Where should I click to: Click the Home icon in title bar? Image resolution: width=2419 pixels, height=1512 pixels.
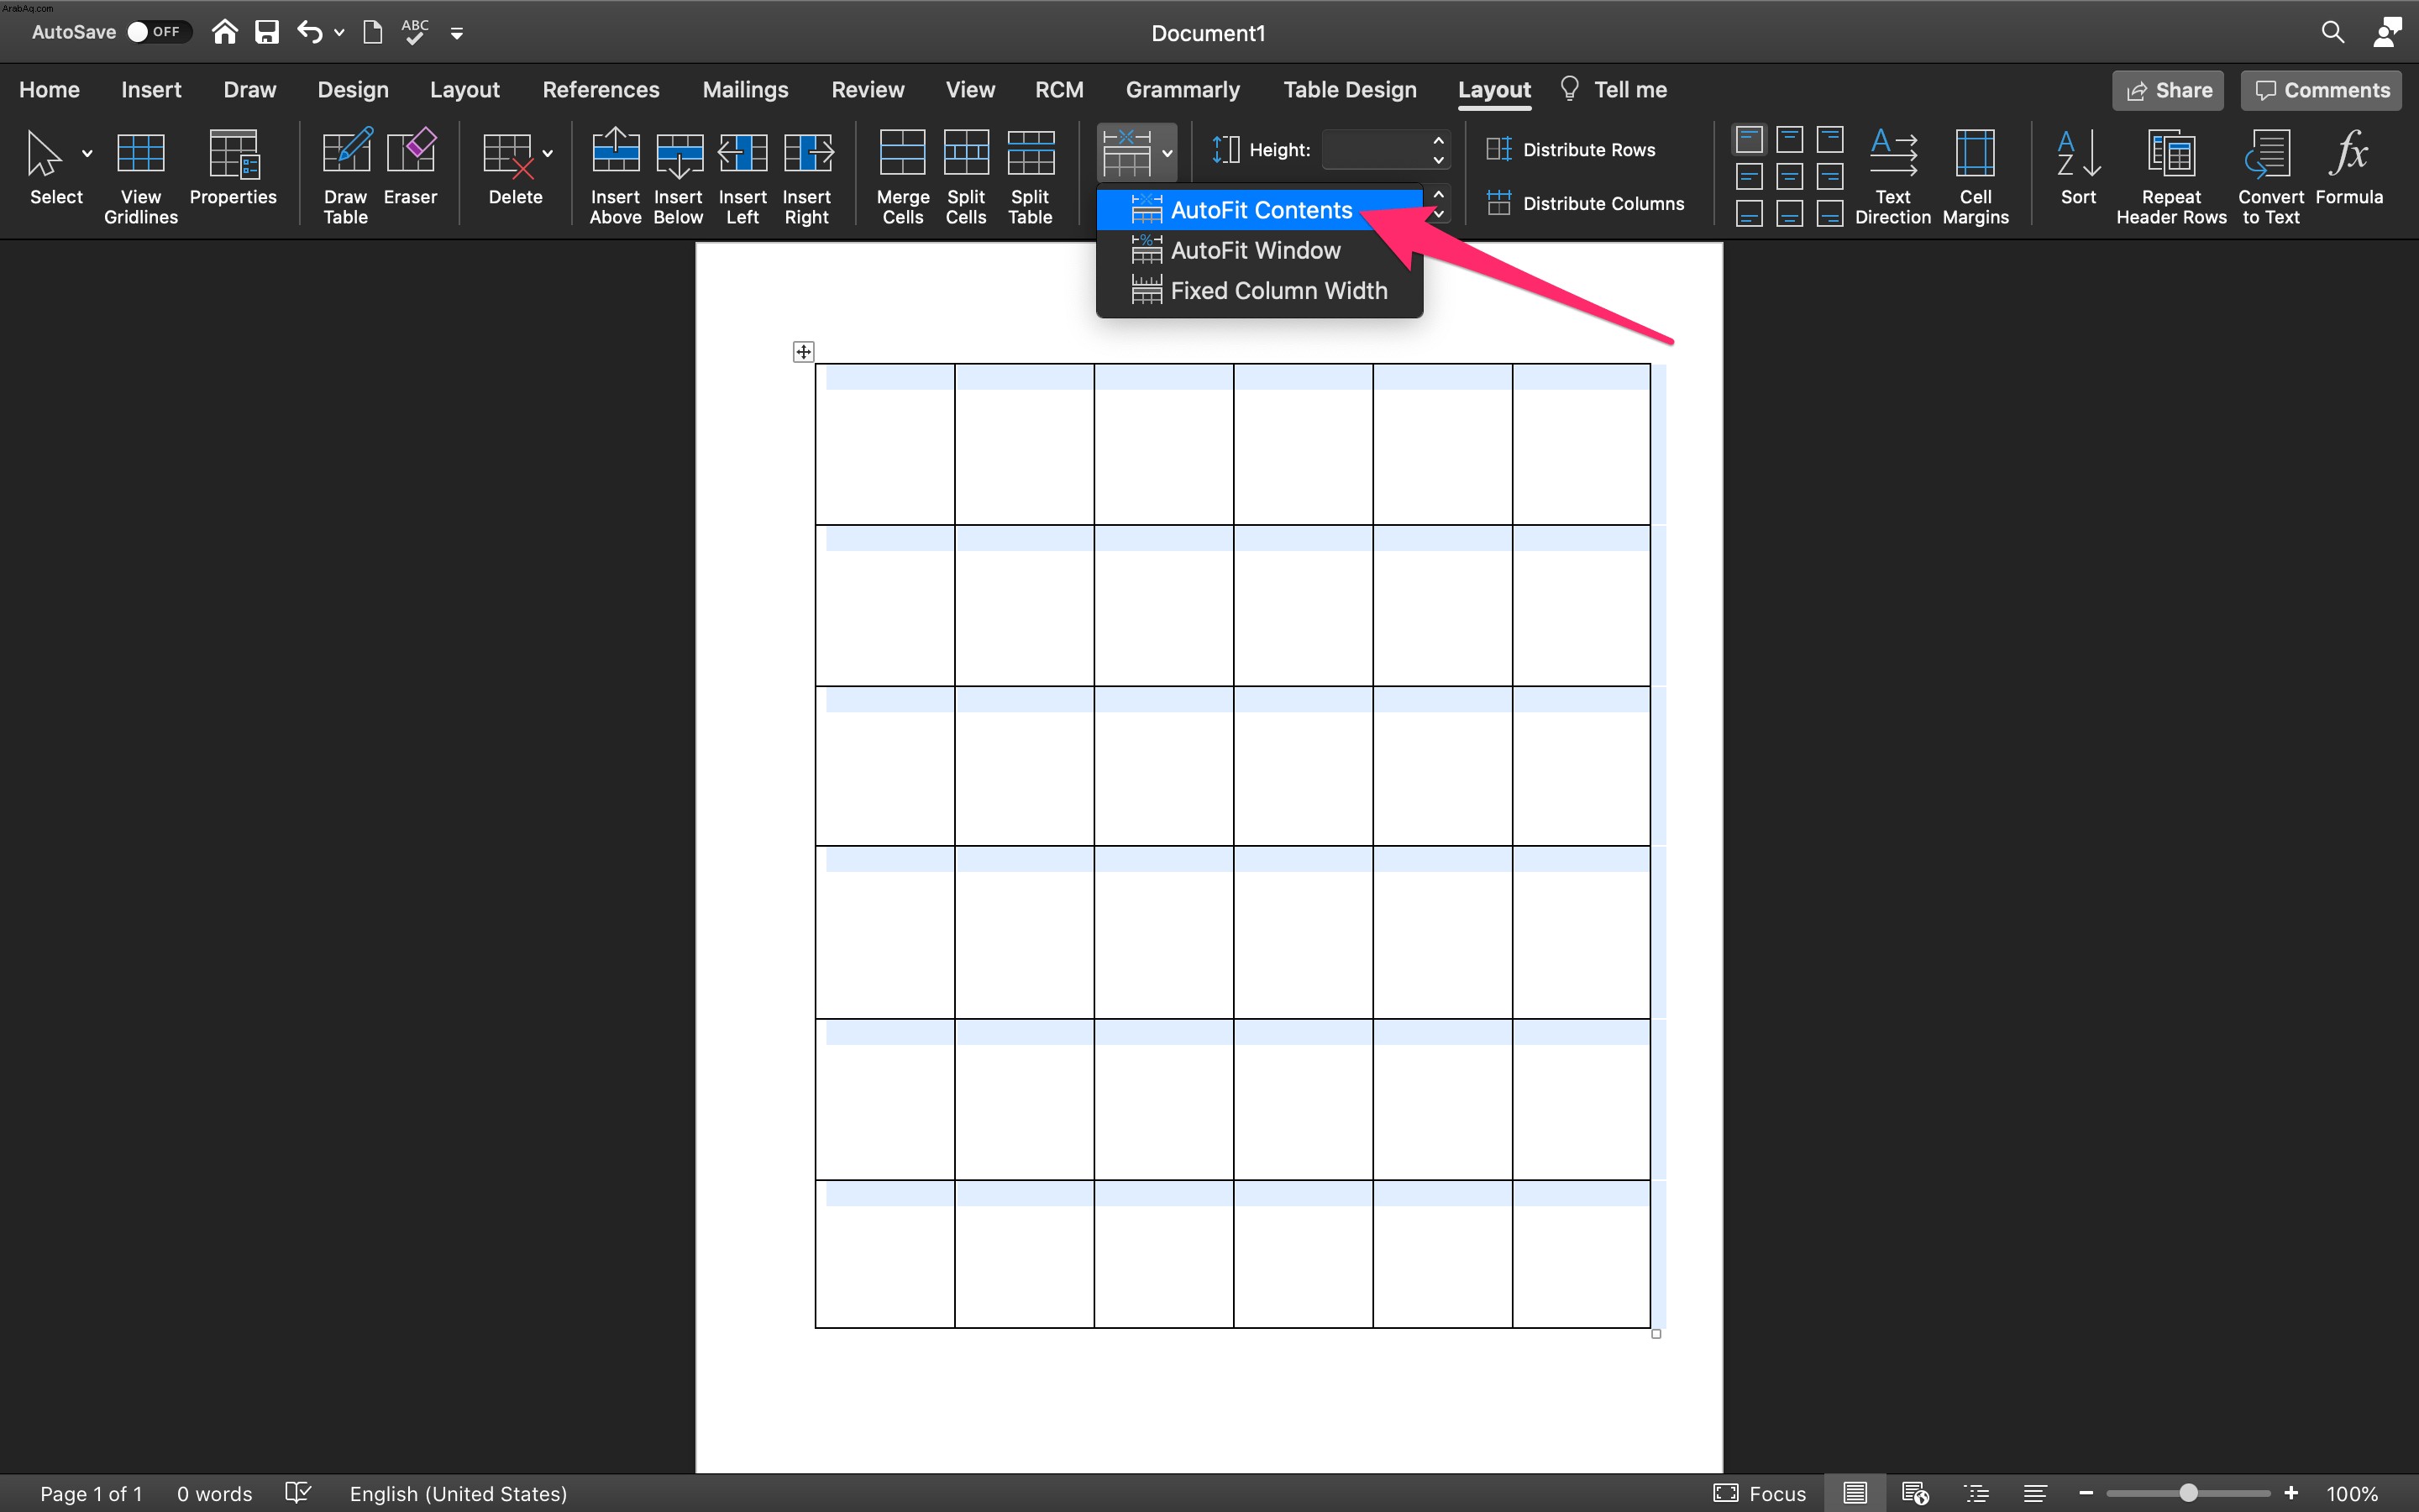(x=225, y=32)
